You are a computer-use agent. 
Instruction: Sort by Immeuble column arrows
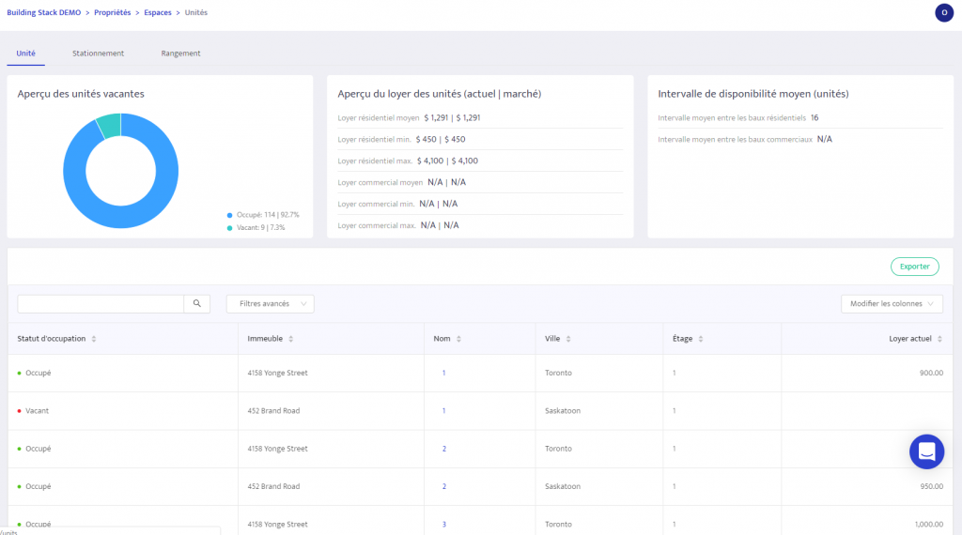[x=291, y=339]
